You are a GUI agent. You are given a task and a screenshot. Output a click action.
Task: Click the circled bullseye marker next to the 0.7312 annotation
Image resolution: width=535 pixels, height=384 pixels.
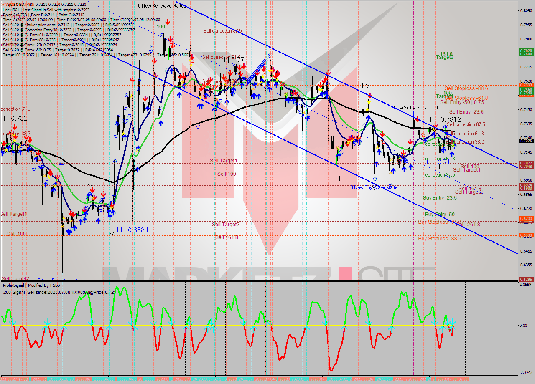tap(445, 127)
